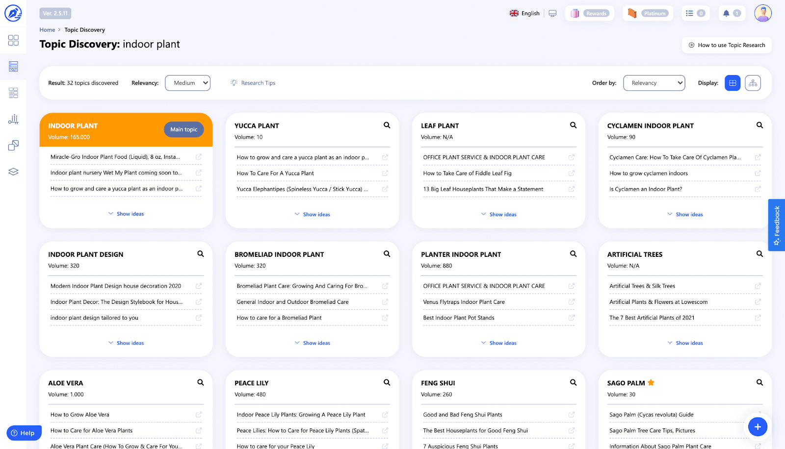Switch display to mind-map view mode

[753, 83]
